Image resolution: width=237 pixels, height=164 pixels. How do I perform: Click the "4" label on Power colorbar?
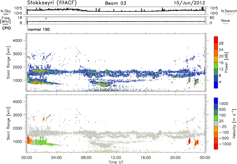tap(220, 82)
